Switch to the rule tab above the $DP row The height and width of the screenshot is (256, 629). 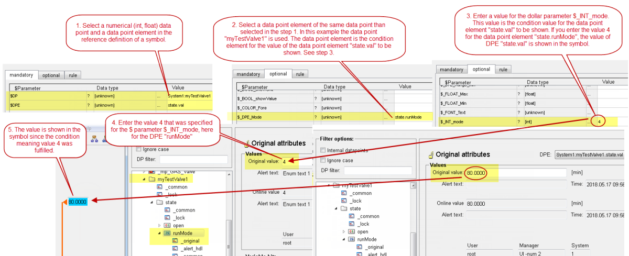pyautogui.click(x=73, y=75)
